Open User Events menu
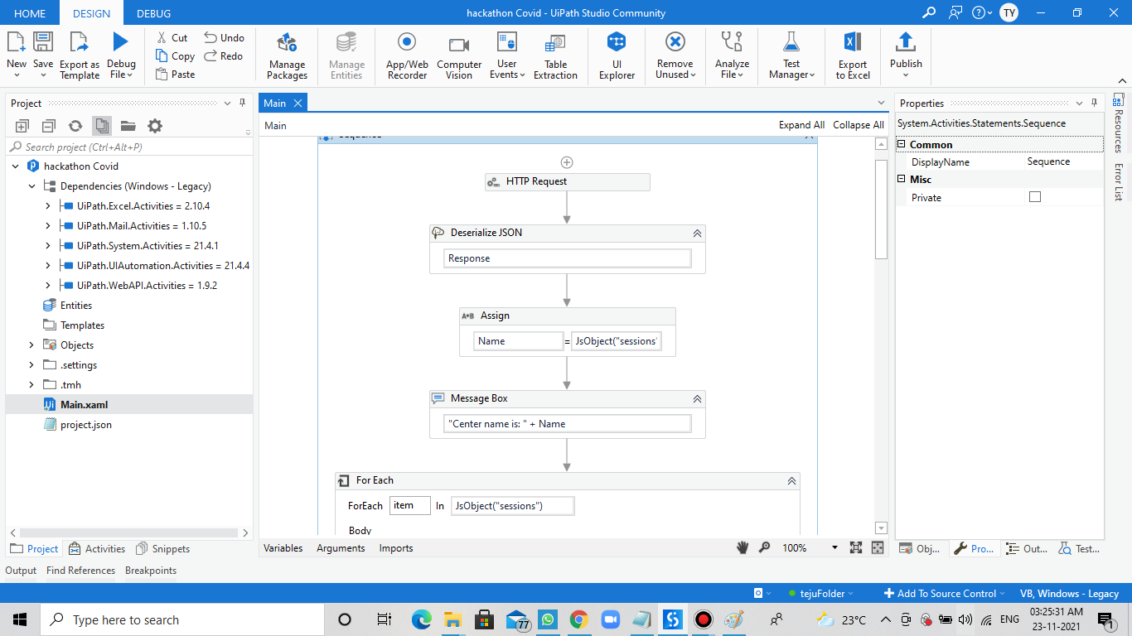Screen dimensions: 1132x636 point(507,55)
